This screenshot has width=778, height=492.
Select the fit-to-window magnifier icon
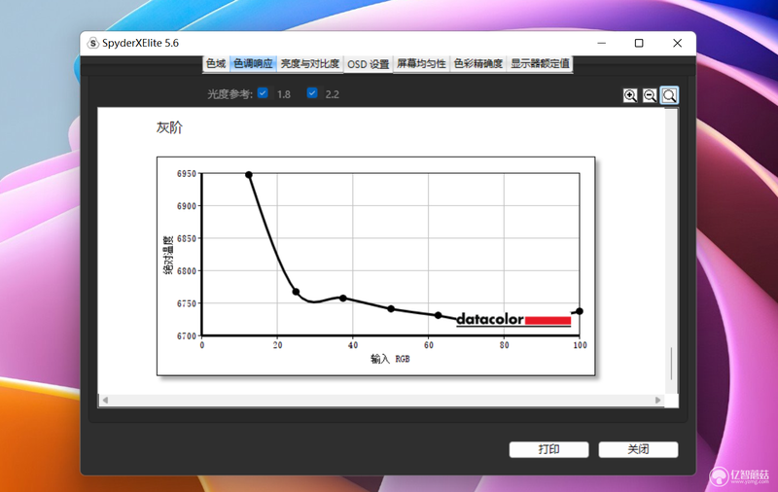669,95
